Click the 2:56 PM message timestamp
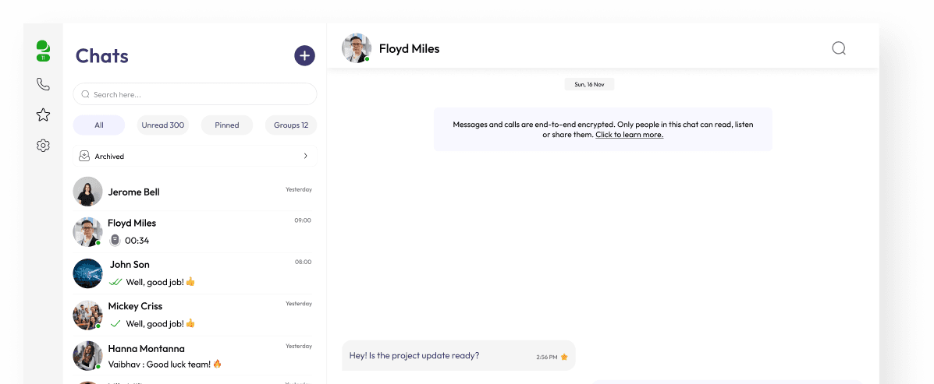This screenshot has height=384, width=934. 547,358
